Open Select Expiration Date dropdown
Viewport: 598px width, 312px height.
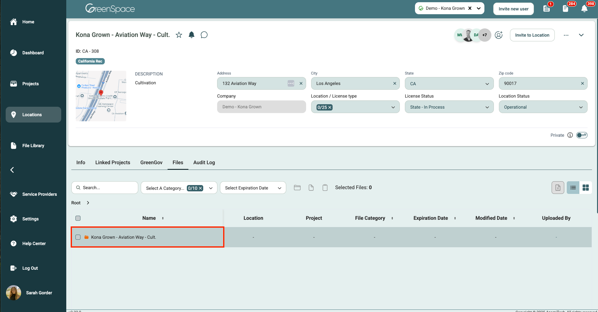pos(253,188)
